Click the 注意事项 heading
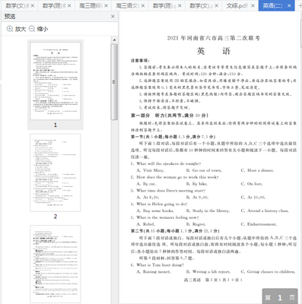The height and width of the screenshot is (304, 302). 140,60
